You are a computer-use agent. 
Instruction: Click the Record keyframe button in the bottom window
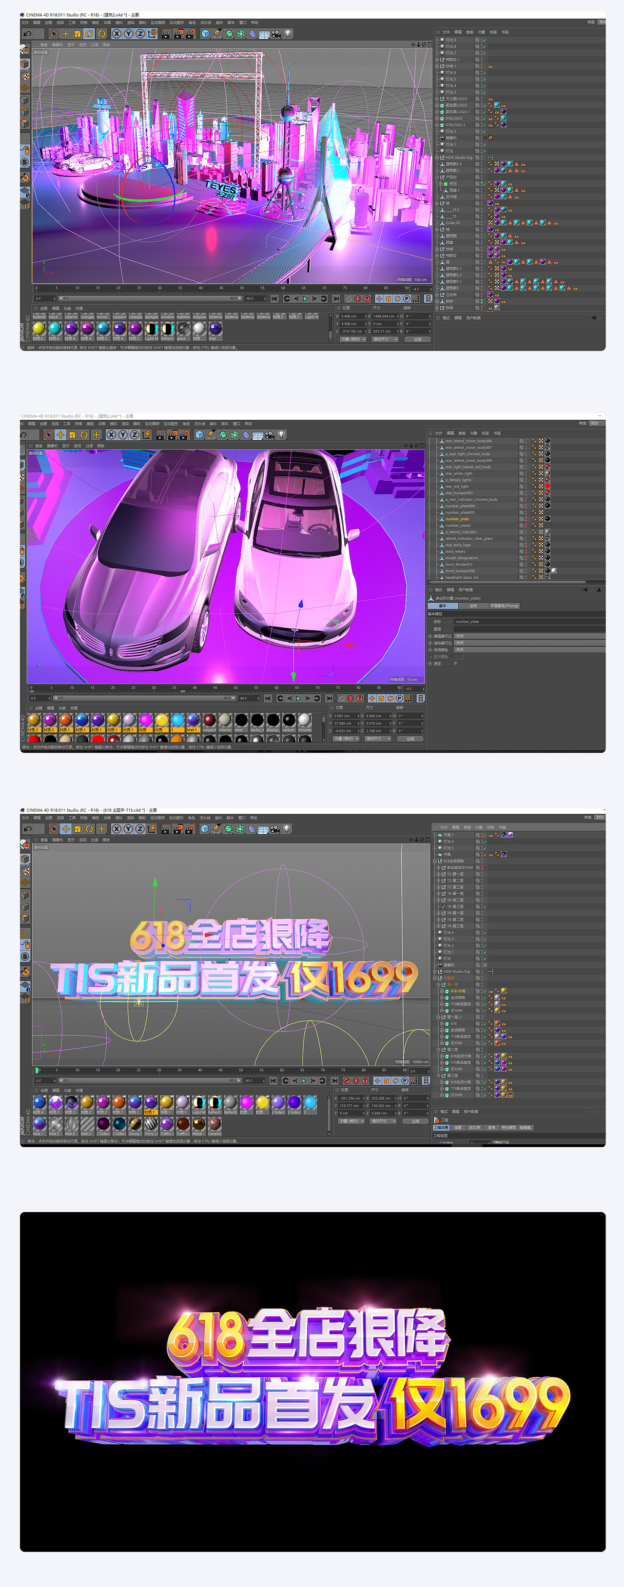coord(347,1080)
